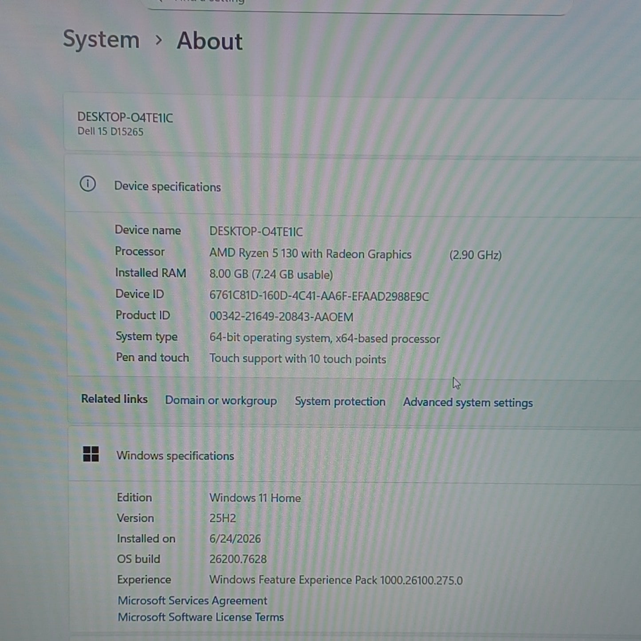Click the Experience label
Viewport: 641px width, 641px height.
144,580
